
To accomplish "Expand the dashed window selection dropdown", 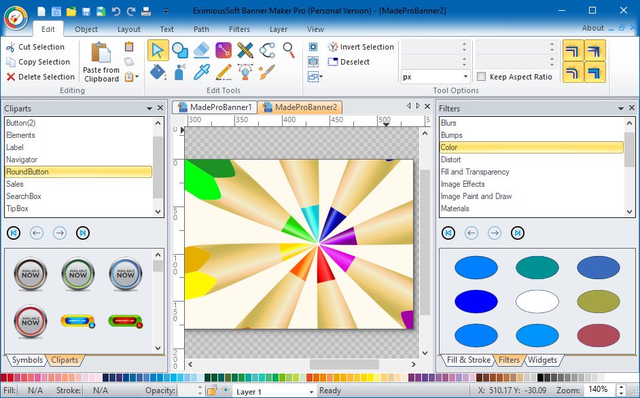I will tap(321, 76).
